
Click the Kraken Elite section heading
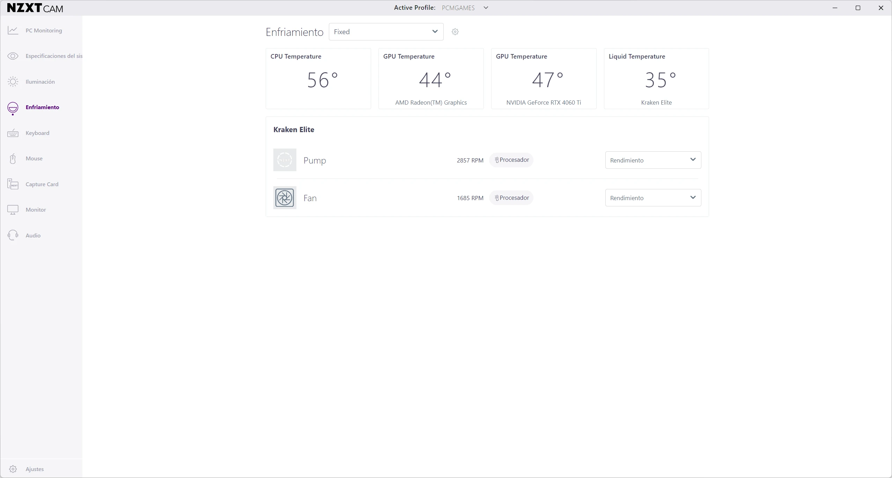pos(294,129)
